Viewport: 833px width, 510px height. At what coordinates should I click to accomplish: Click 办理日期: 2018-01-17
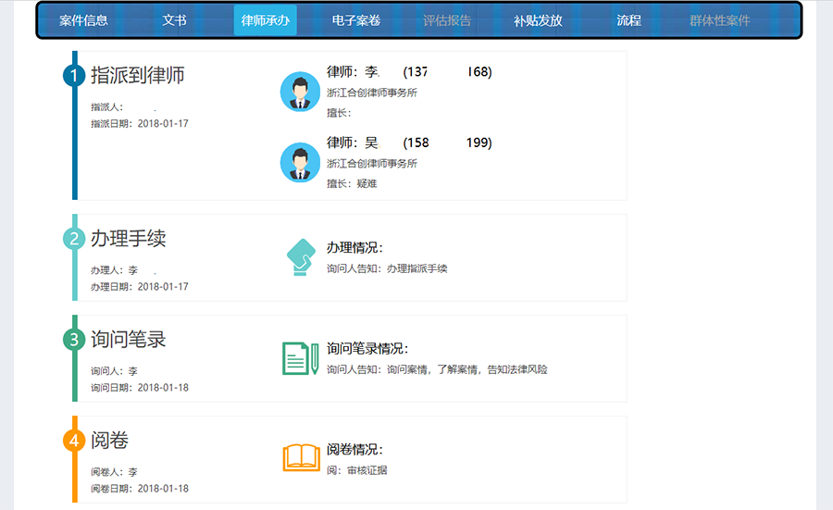click(x=140, y=286)
